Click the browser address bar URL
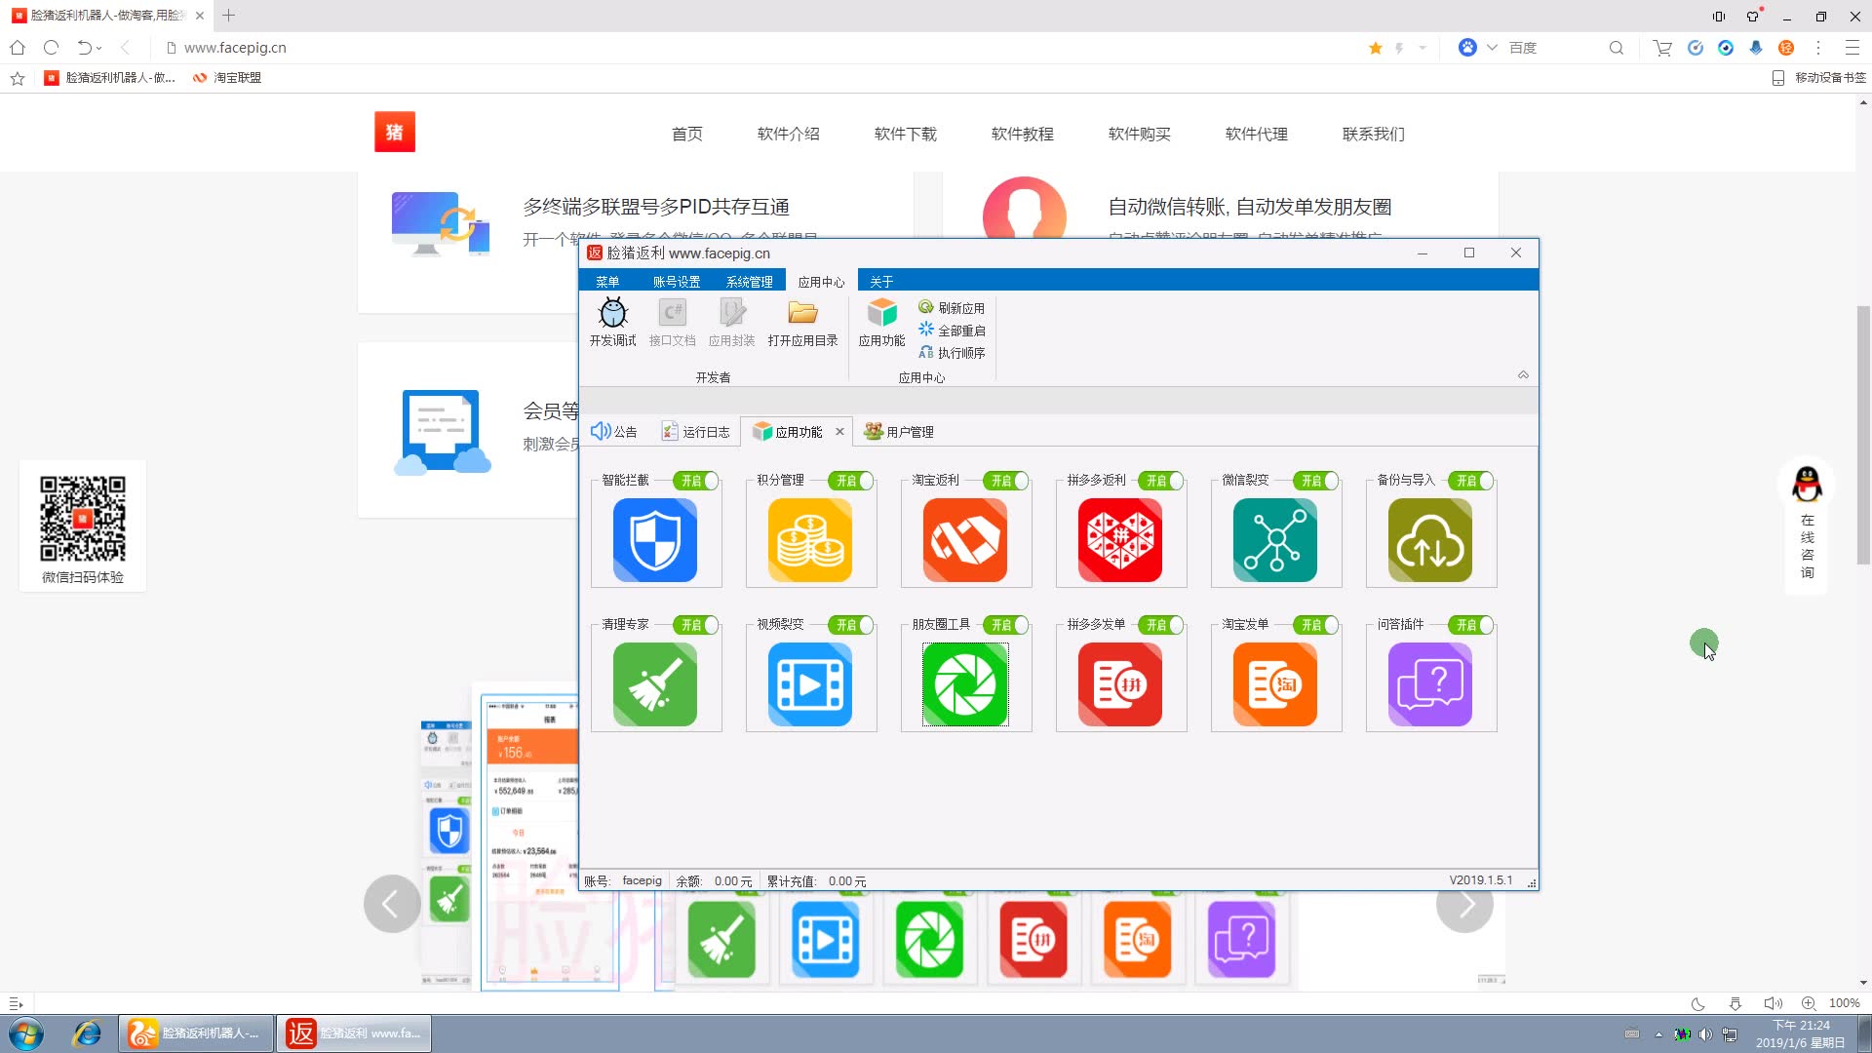Screen dimensions: 1872x1053 click(x=235, y=48)
